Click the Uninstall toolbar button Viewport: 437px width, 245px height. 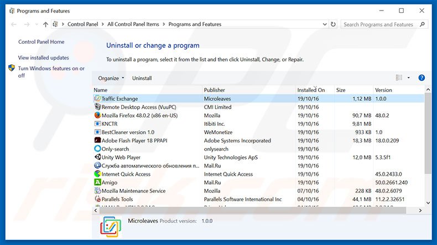[142, 78]
